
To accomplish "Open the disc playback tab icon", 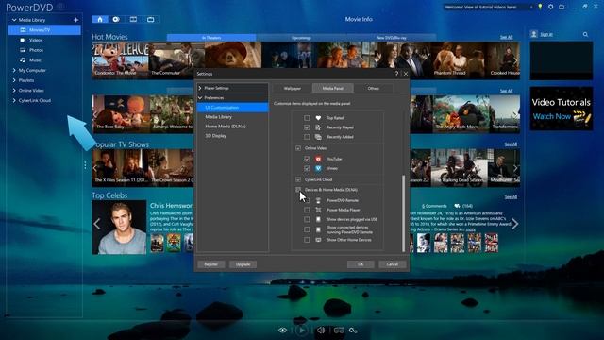I will coord(116,19).
